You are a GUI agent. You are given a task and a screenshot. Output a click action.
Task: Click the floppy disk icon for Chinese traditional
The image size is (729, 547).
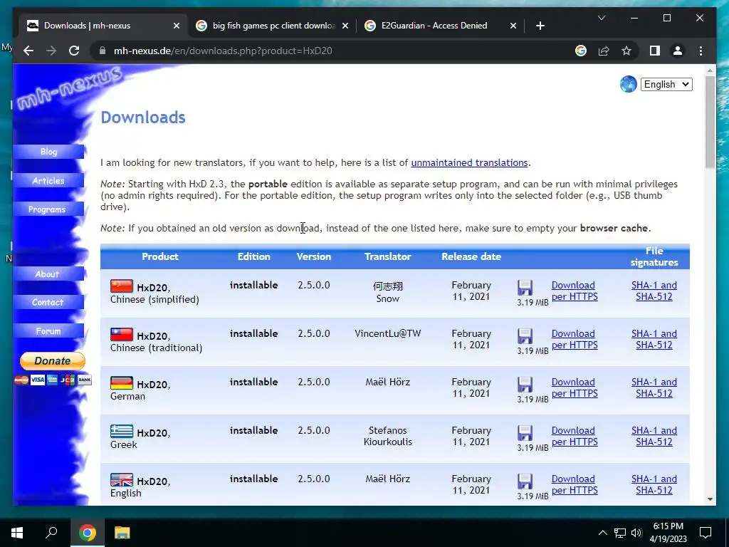tap(525, 336)
